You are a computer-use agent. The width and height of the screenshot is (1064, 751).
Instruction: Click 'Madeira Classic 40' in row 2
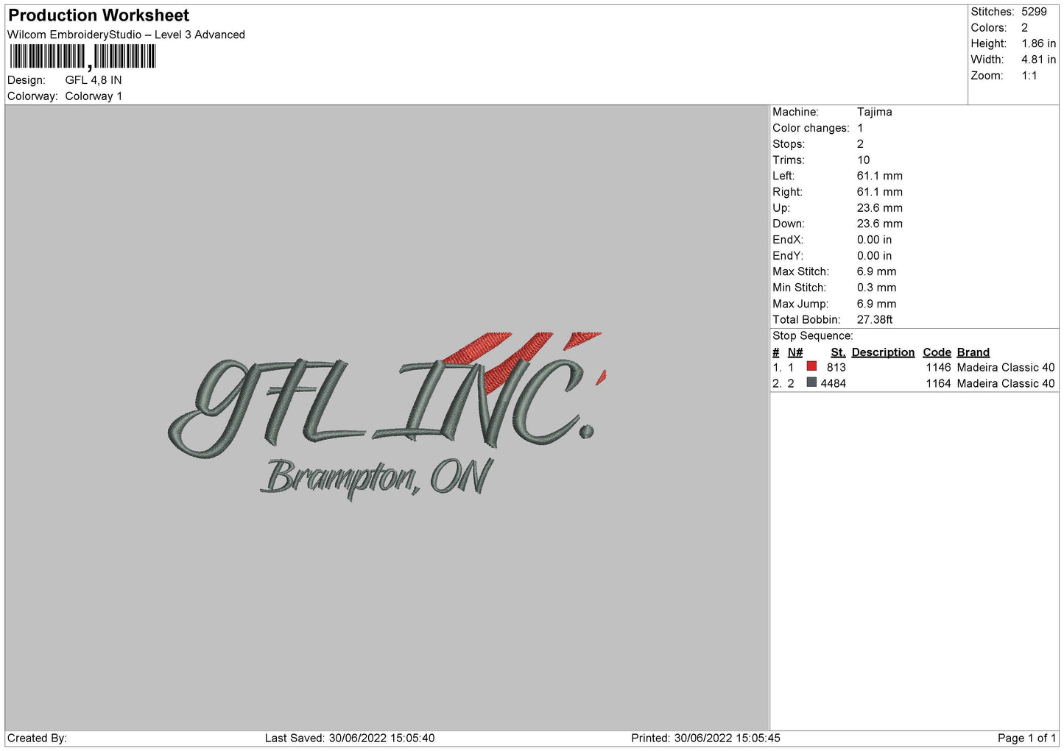coord(1006,383)
